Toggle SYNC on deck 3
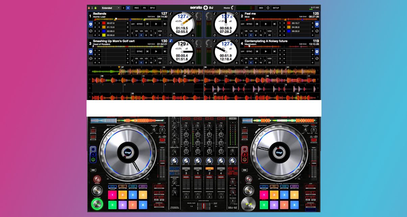The height and width of the screenshot is (217, 407). (140, 51)
